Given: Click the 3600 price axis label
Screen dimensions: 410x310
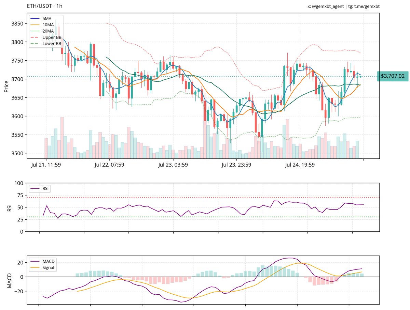Looking at the screenshot, I should 17,117.
